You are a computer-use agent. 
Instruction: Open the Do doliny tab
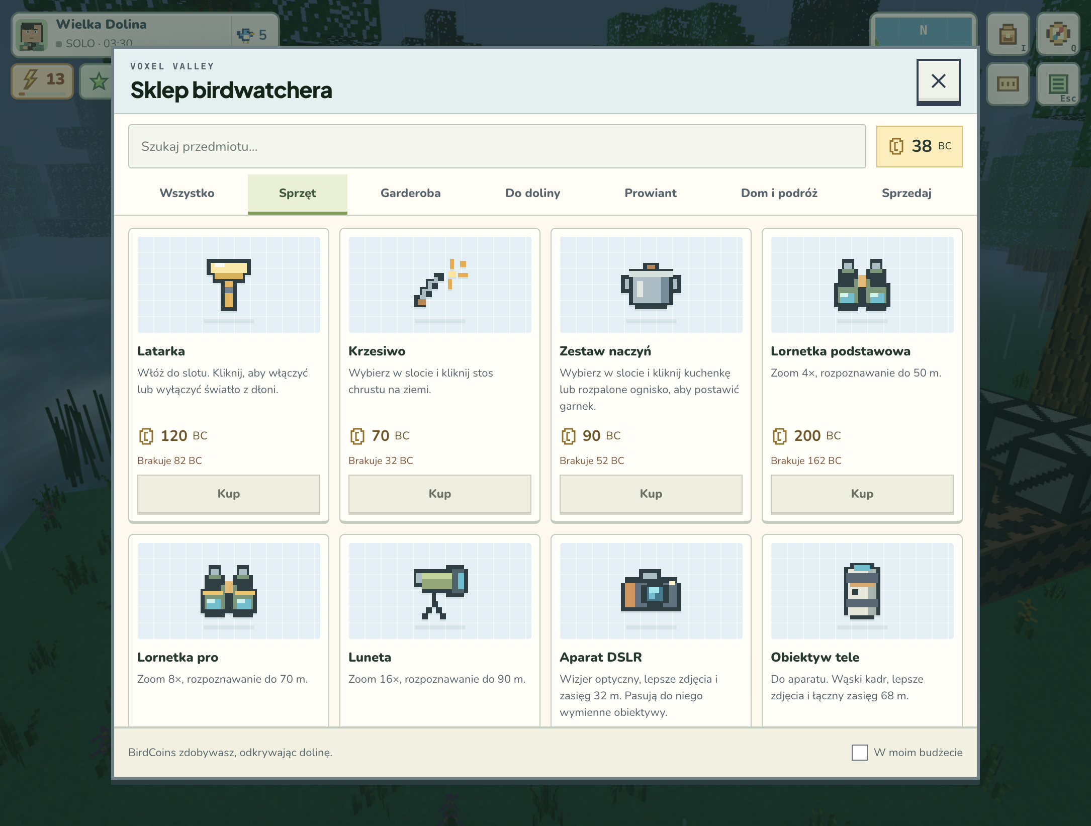pos(533,194)
